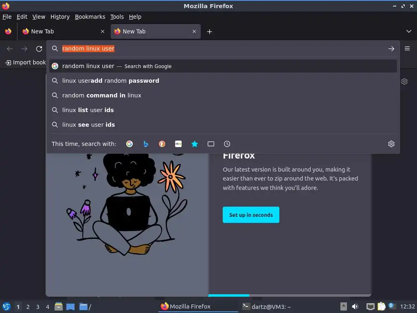Screen dimensions: 417x313
Task: Click the Set up in seconds button
Action: tap(251, 215)
